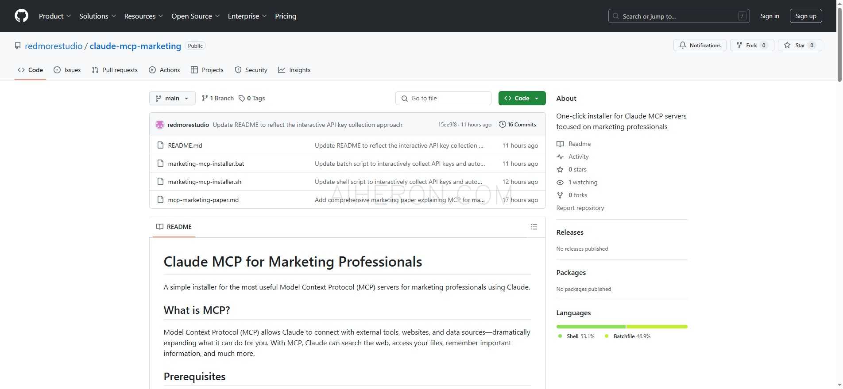The width and height of the screenshot is (843, 389).
Task: Open the README outline list icon
Action: click(x=534, y=227)
